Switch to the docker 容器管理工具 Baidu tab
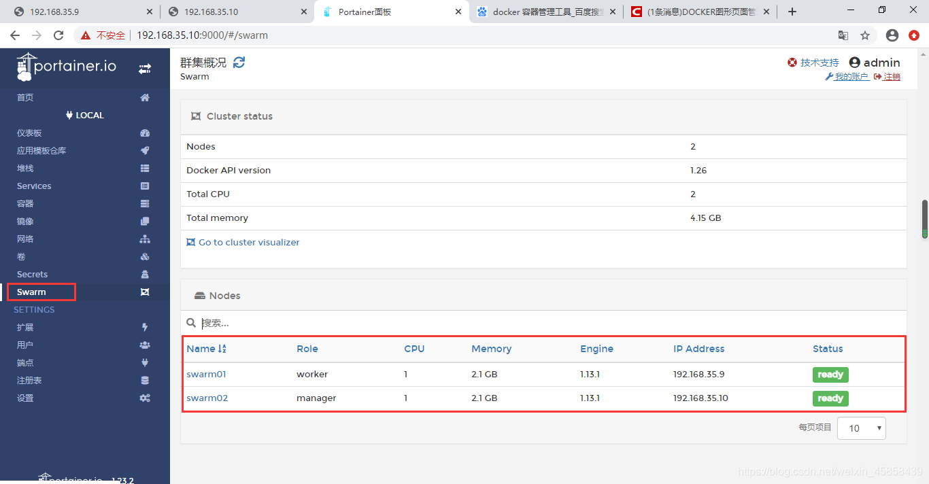The width and height of the screenshot is (929, 484). [545, 12]
